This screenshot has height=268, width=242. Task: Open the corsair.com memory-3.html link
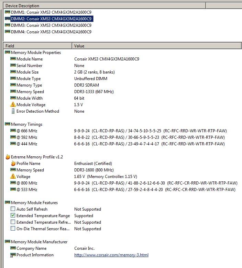click(x=111, y=255)
